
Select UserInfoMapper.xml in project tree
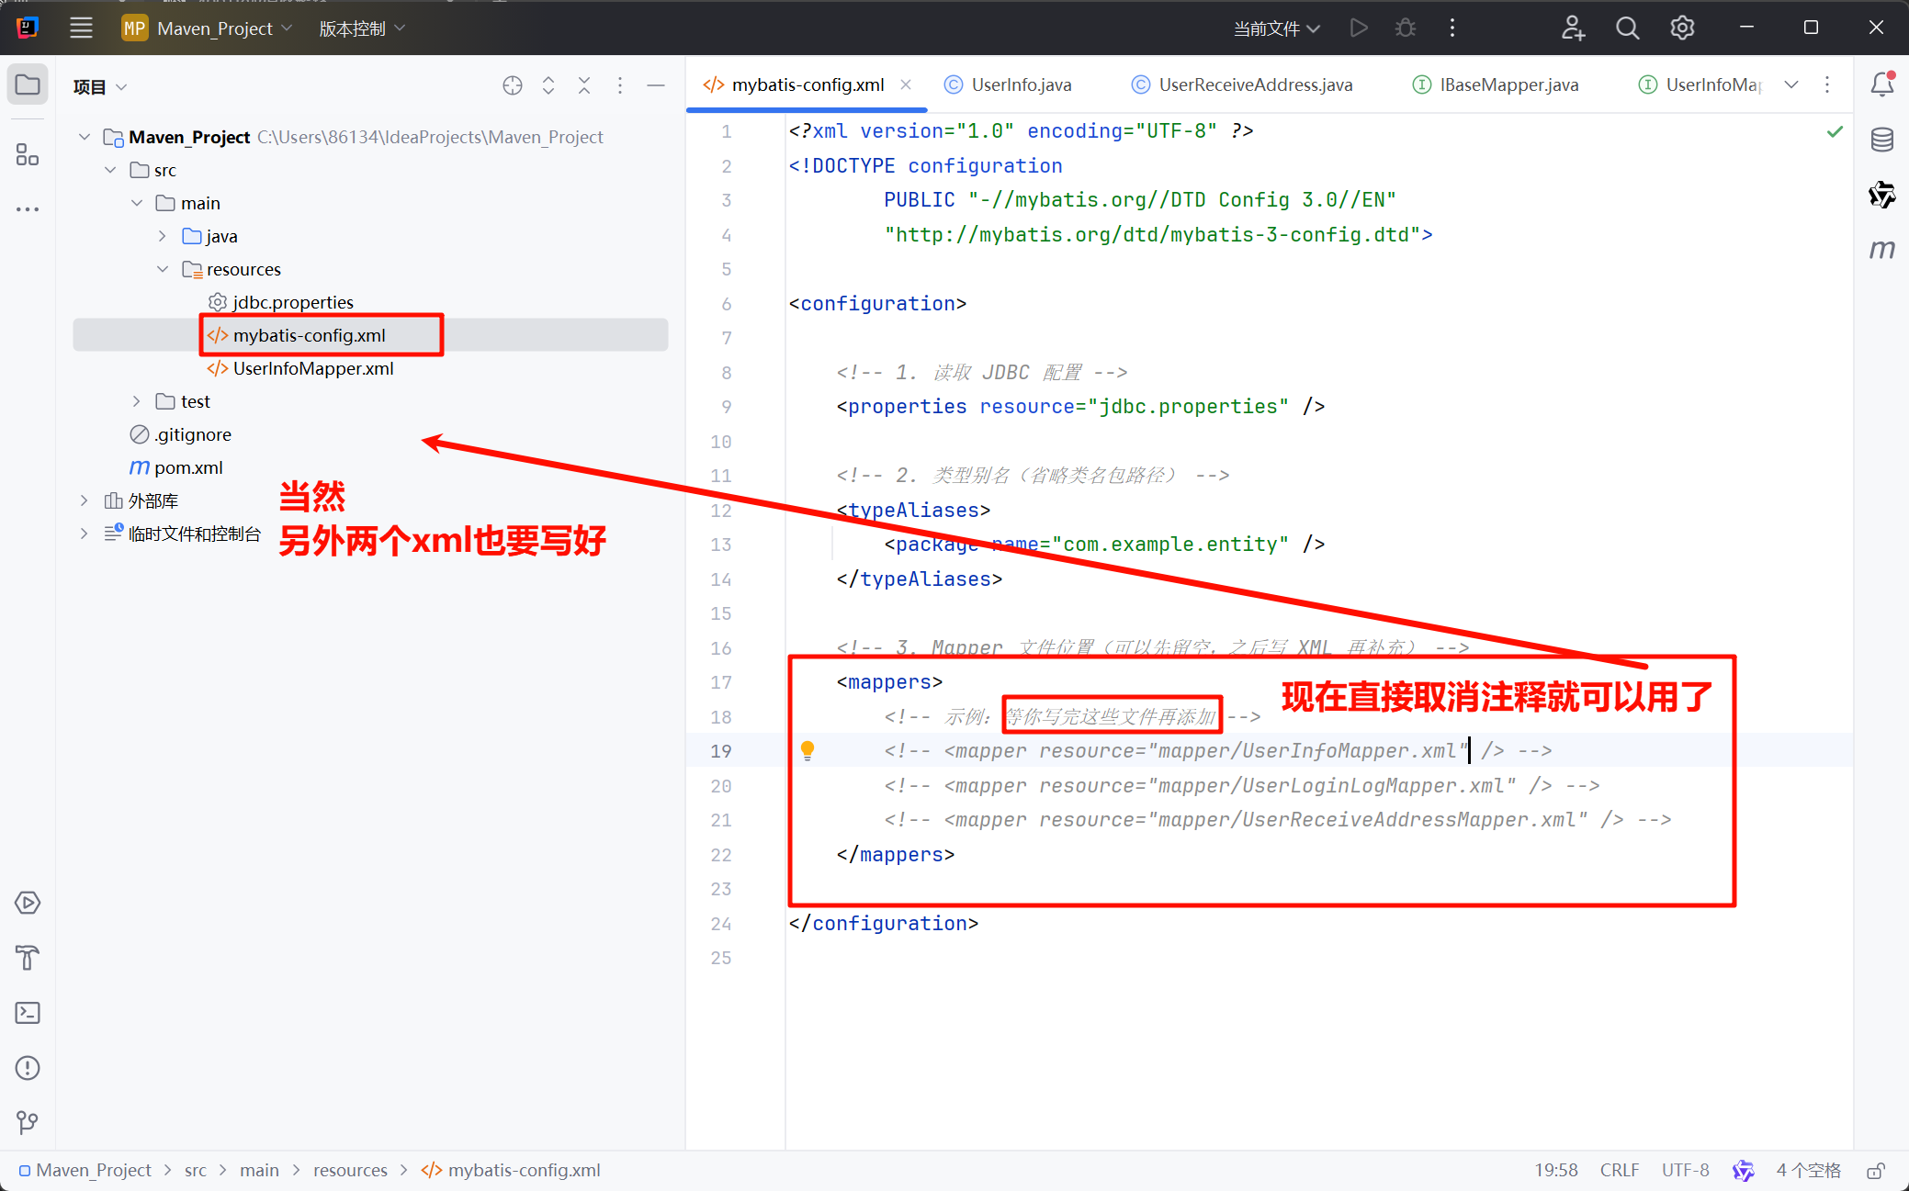click(312, 368)
